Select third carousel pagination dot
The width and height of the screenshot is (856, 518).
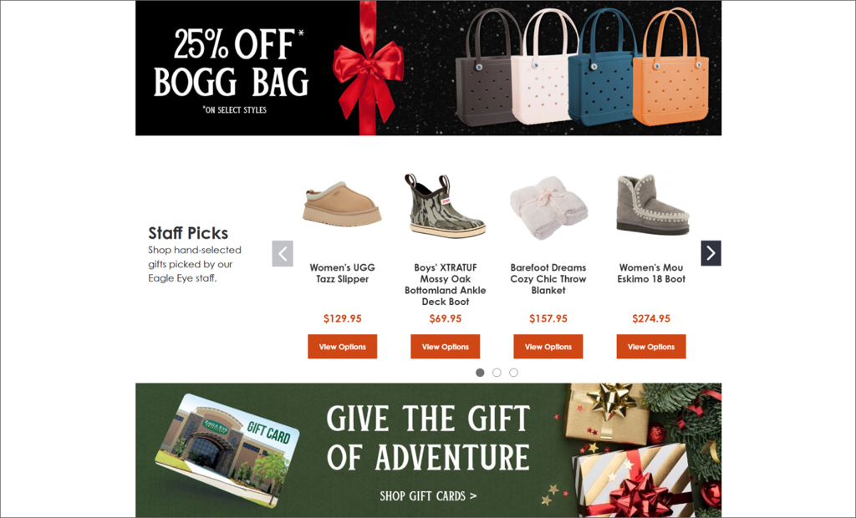click(x=514, y=373)
